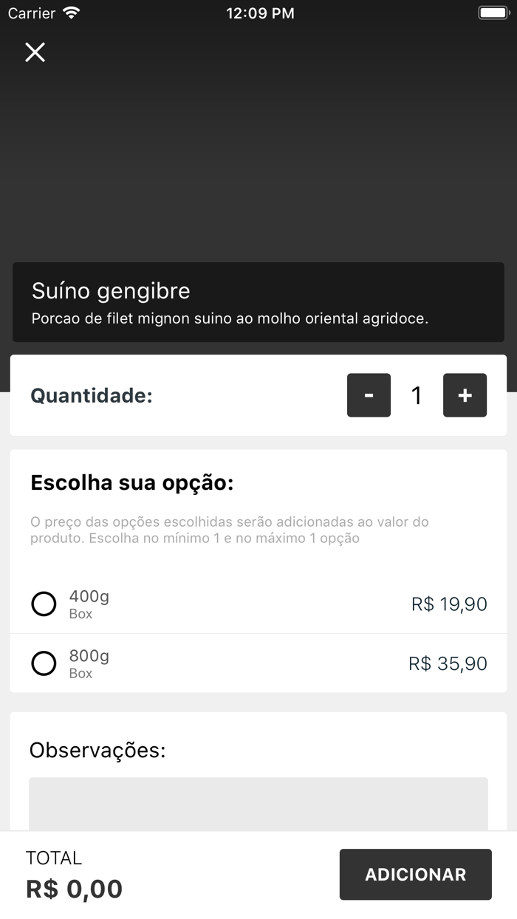
Task: Select the 400g radio button
Action: (x=44, y=604)
